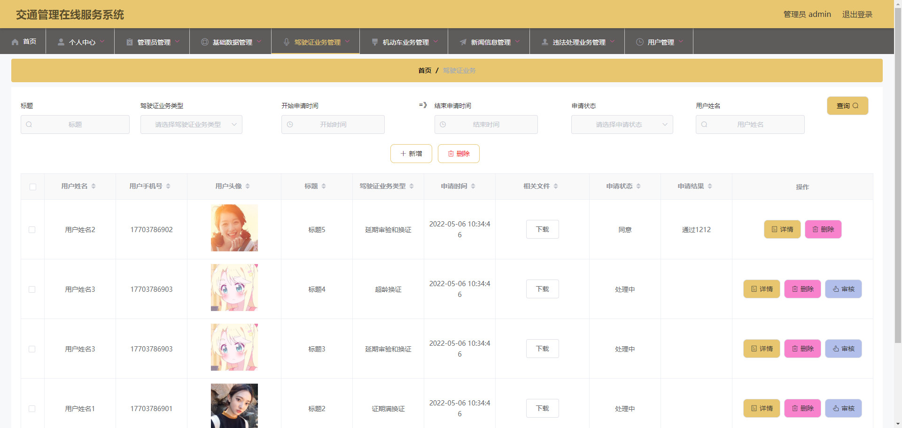Expand the 驾驶证业务管理 menu chevron
Viewport: 902px width, 428px height.
click(x=347, y=41)
